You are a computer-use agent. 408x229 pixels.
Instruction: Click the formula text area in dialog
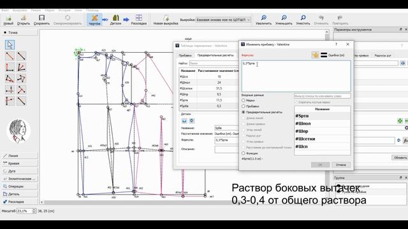pos(296,76)
